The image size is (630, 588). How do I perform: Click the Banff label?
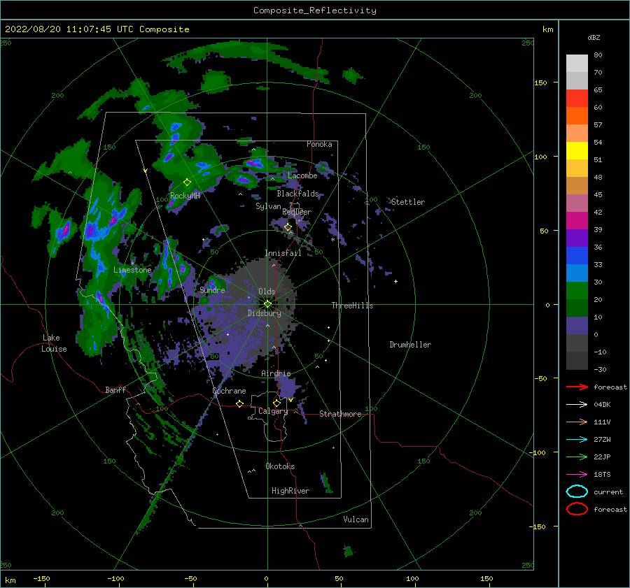(115, 389)
